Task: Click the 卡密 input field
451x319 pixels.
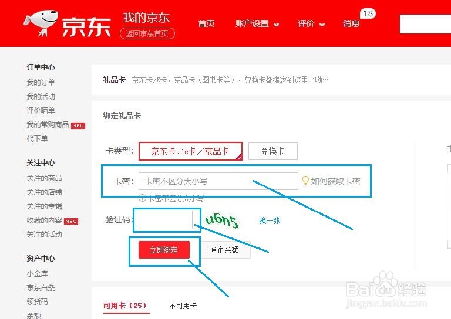Action: pyautogui.click(x=218, y=181)
